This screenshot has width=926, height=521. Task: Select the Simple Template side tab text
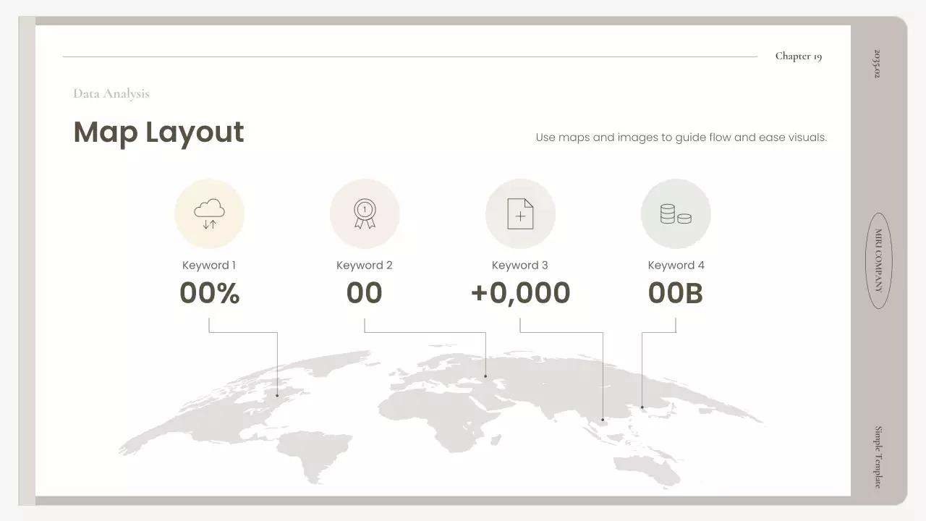click(878, 457)
